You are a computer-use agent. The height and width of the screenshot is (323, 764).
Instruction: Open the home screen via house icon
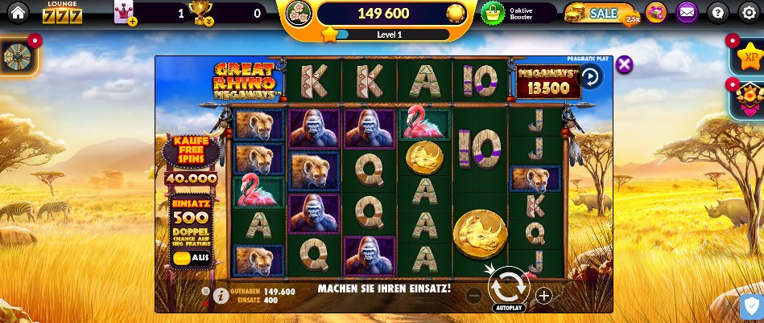point(18,13)
